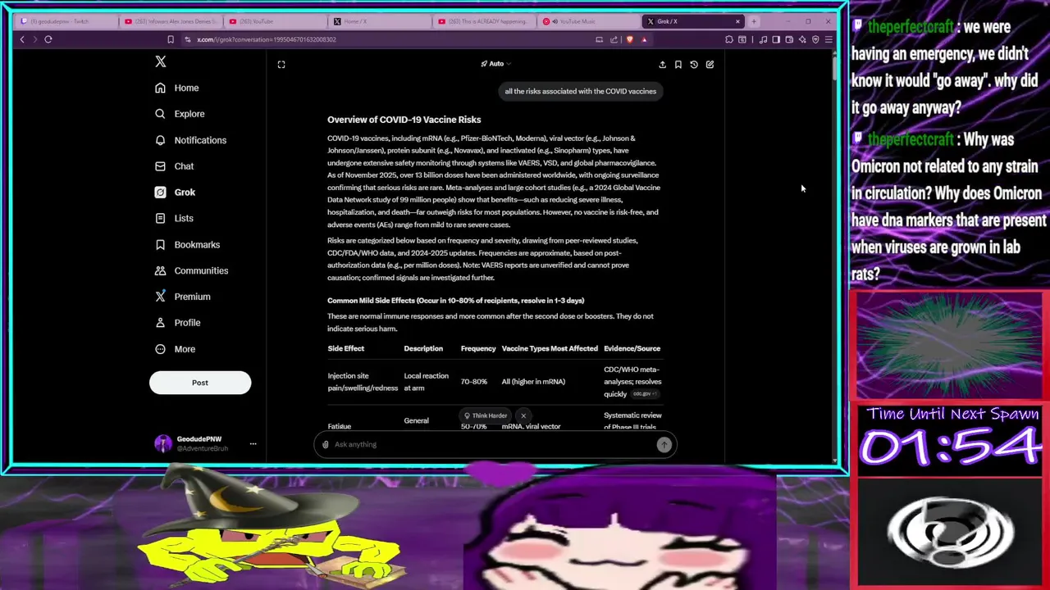Click the Overview of COVID-19 Vaccine Risks heading

404,120
